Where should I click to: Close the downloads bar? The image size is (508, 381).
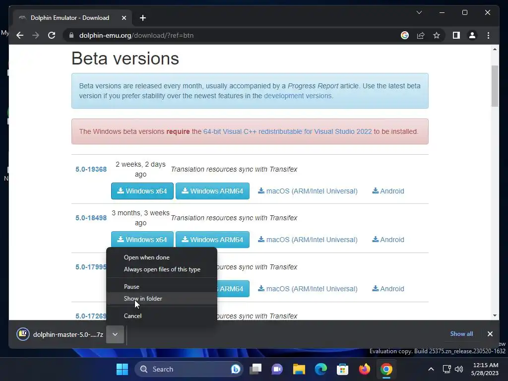(x=490, y=334)
